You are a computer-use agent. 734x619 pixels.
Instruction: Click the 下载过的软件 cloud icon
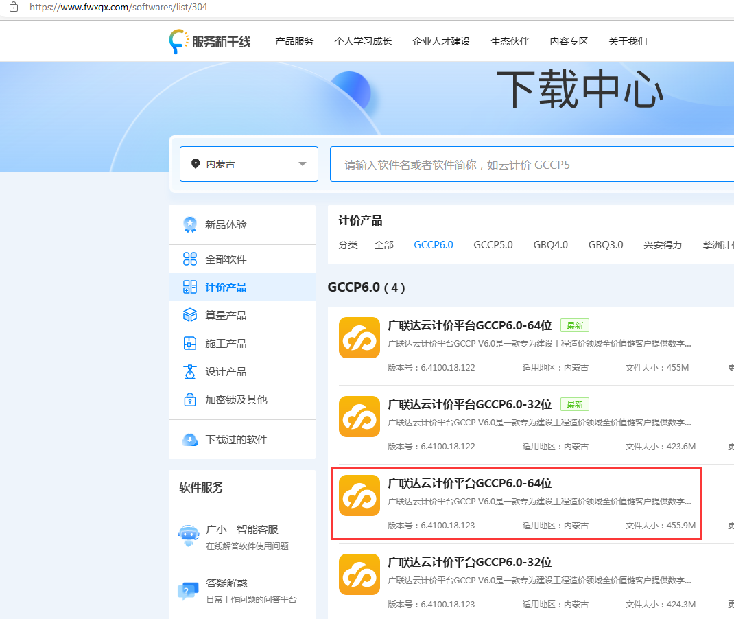[x=189, y=440]
